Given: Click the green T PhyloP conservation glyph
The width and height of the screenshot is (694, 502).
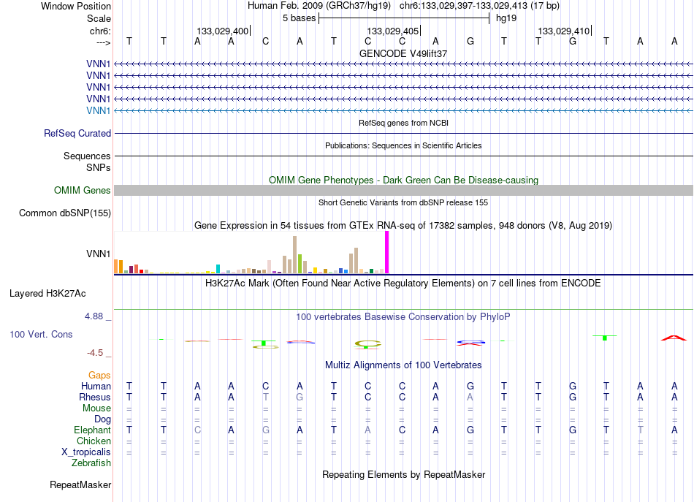Looking at the screenshot, I should (605, 338).
